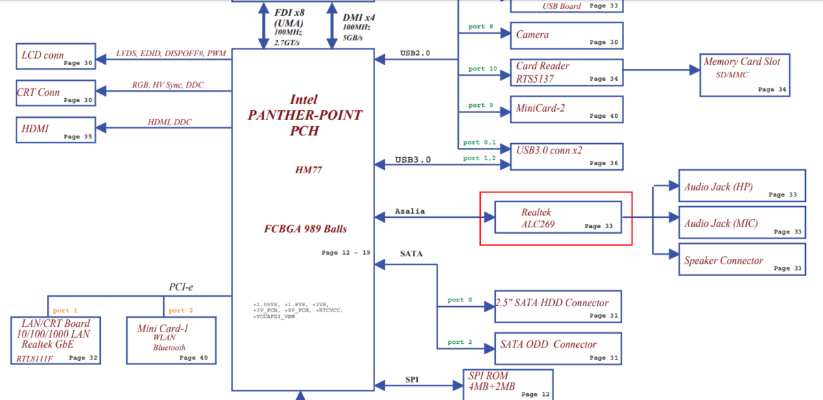Click the "USB2.0" bus label
Image resolution: width=823 pixels, height=400 pixels.
tap(415, 53)
